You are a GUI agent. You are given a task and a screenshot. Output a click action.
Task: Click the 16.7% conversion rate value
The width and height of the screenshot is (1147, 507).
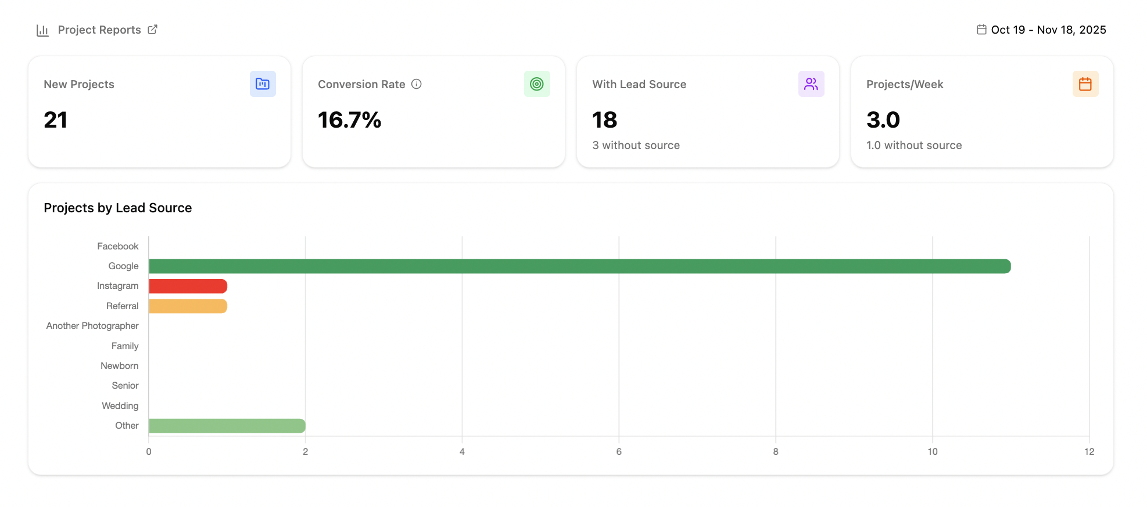point(349,120)
